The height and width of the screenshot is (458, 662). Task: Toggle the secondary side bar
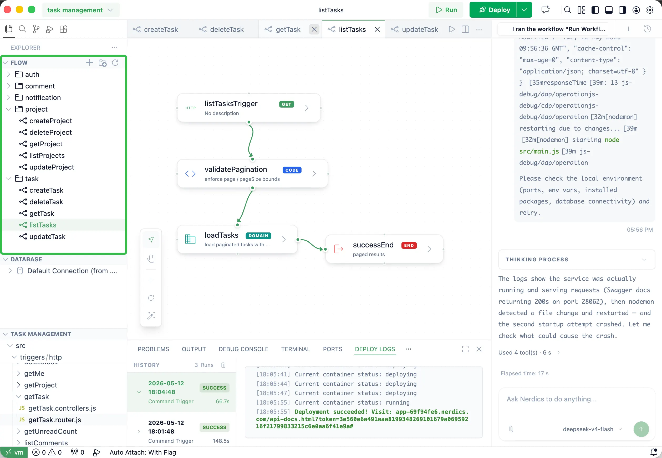623,10
